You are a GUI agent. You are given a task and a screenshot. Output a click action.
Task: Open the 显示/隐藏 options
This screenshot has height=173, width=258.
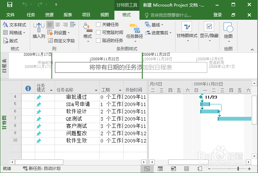coord(209,32)
